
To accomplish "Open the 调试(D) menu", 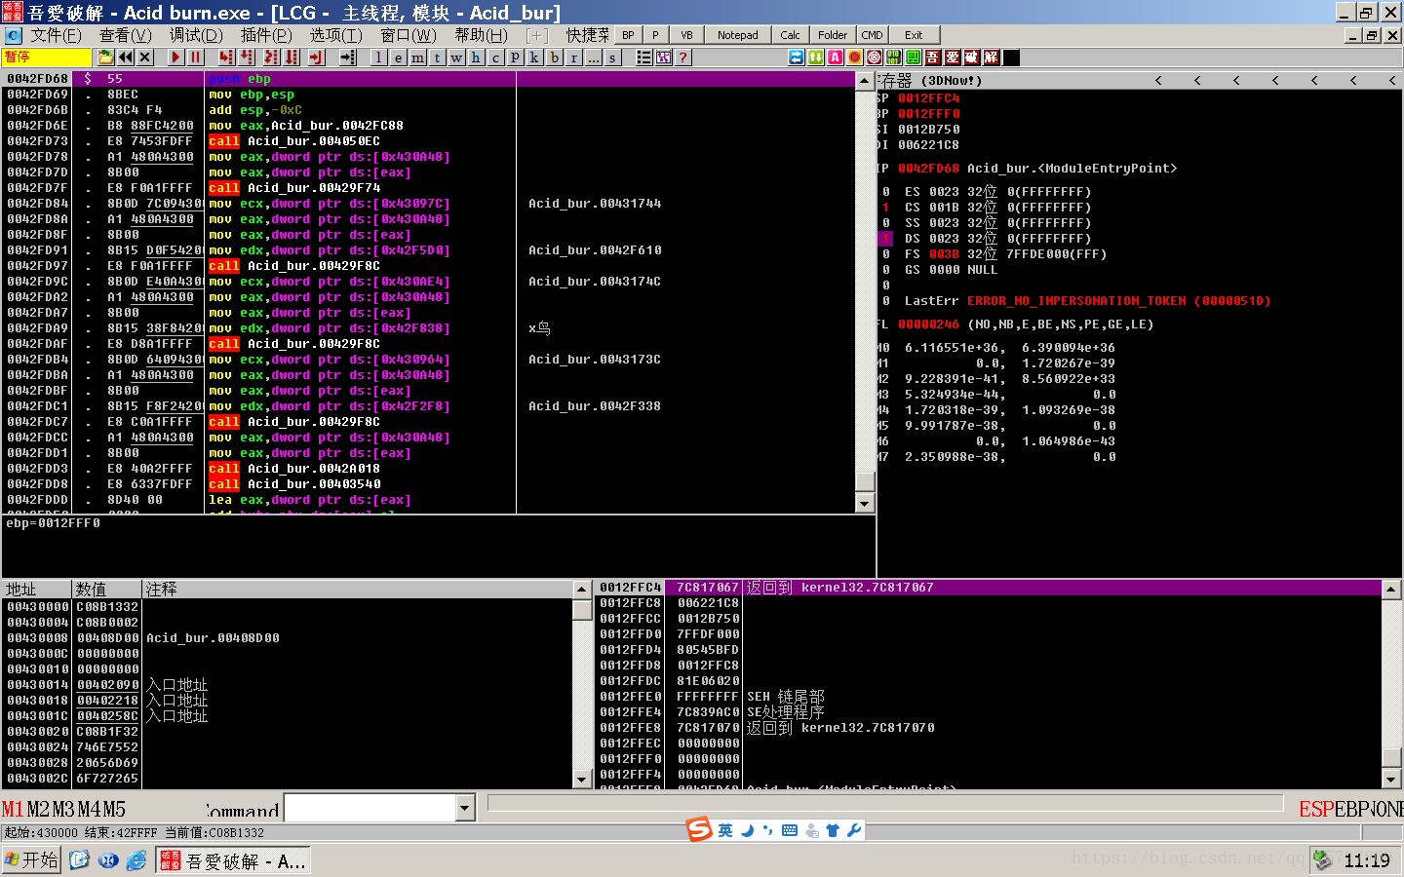I will [x=196, y=35].
